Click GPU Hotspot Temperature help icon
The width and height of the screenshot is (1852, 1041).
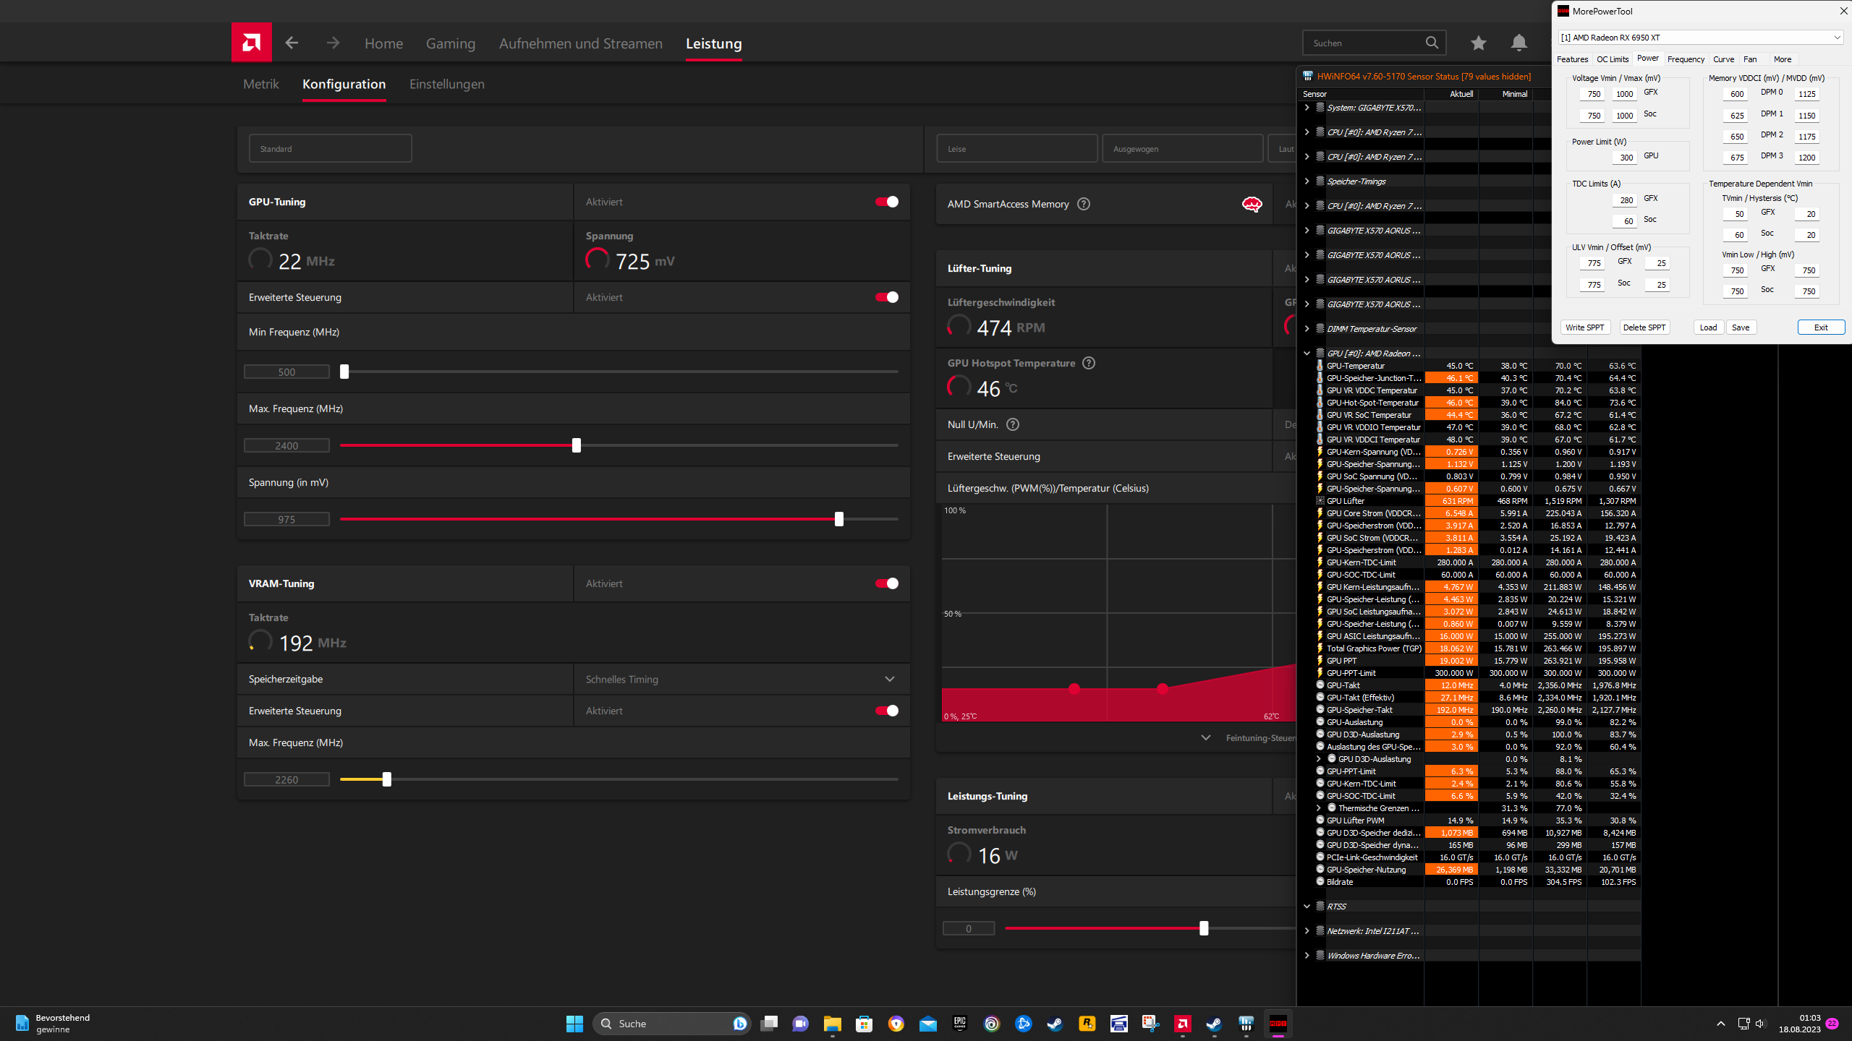(x=1088, y=363)
